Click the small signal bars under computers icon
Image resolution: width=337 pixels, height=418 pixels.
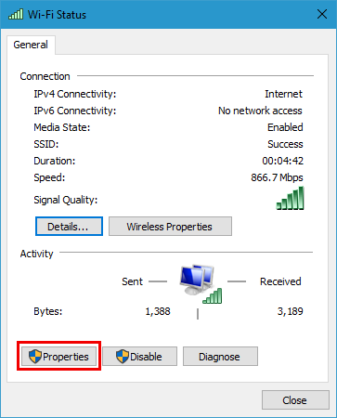pyautogui.click(x=213, y=295)
